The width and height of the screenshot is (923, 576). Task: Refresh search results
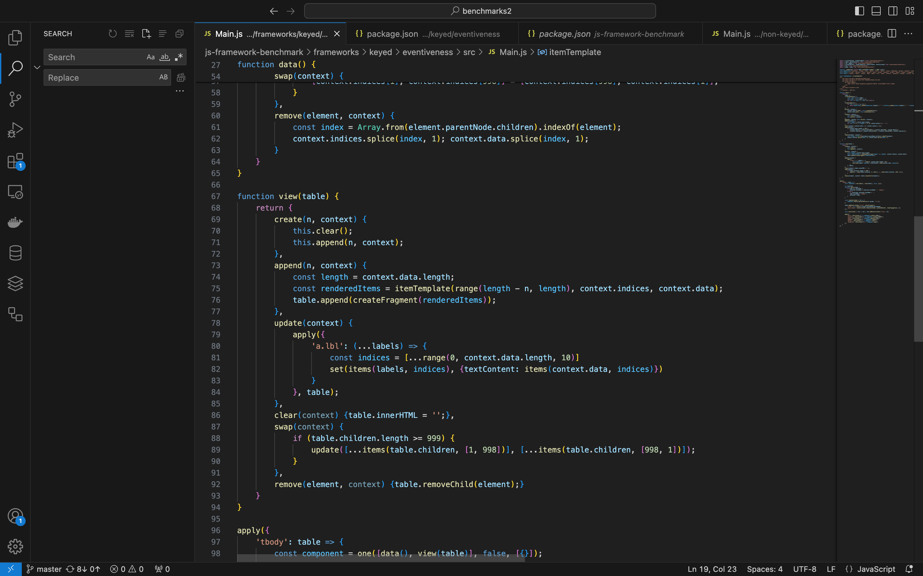[112, 34]
